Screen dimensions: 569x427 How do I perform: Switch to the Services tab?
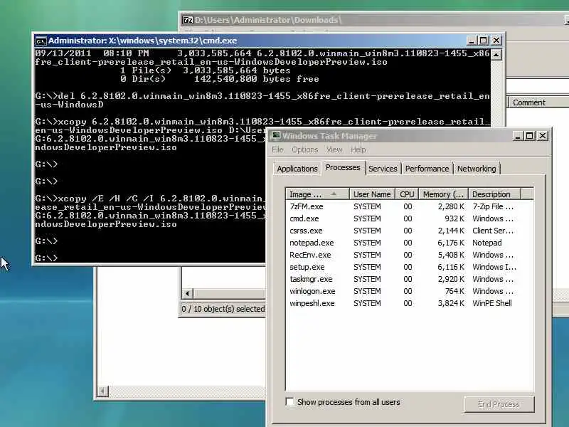tap(383, 169)
